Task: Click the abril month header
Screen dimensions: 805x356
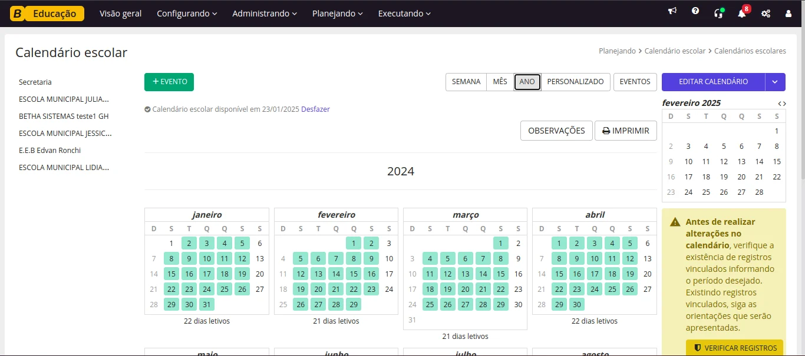Action: 595,215
